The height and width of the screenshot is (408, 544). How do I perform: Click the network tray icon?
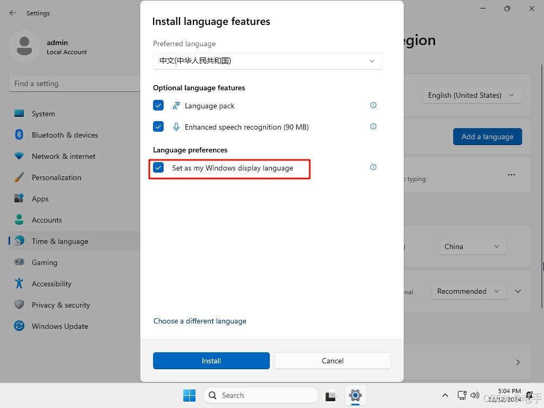coord(462,395)
